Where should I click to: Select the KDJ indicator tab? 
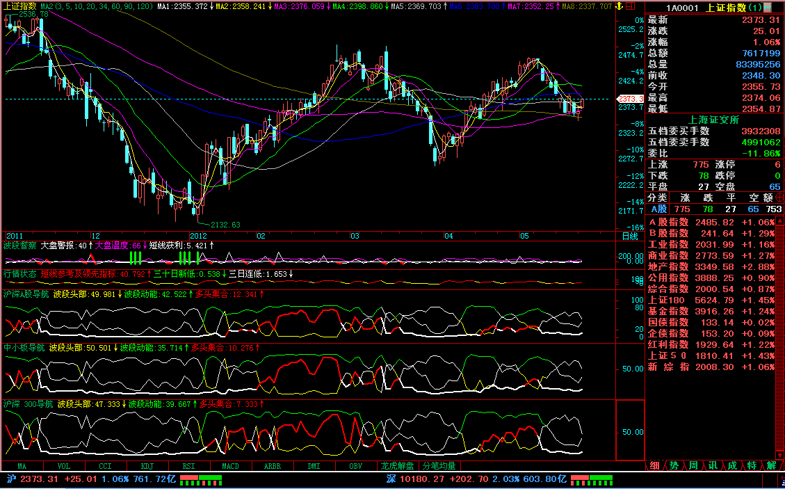tap(147, 466)
